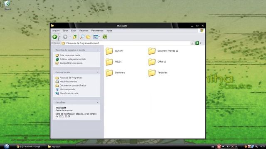Open the Exibir menu

[x=74, y=31]
